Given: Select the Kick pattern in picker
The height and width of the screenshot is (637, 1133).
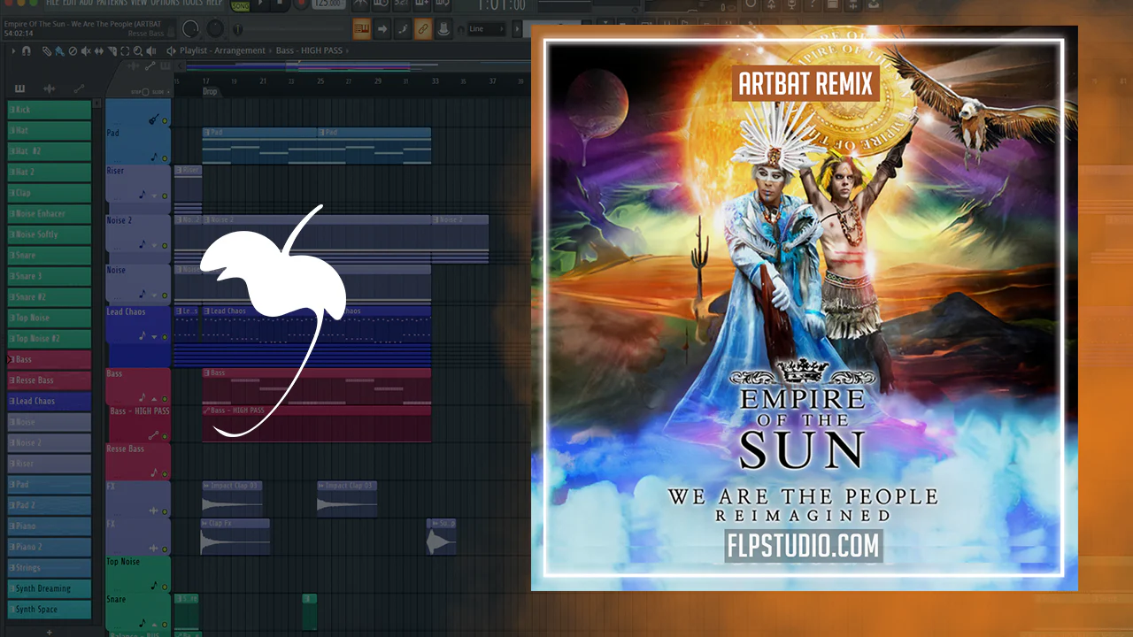Looking at the screenshot, I should pos(50,109).
